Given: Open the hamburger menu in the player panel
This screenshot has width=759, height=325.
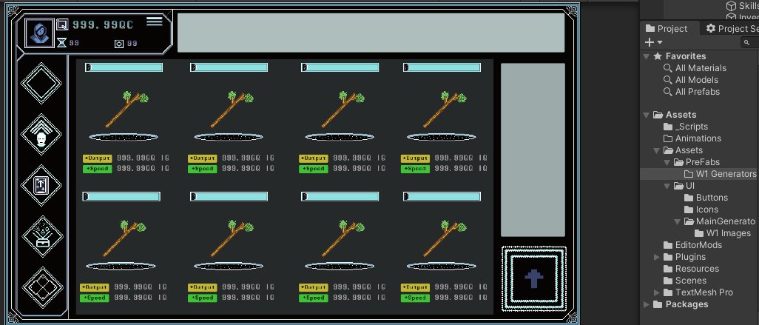Looking at the screenshot, I should 155,21.
